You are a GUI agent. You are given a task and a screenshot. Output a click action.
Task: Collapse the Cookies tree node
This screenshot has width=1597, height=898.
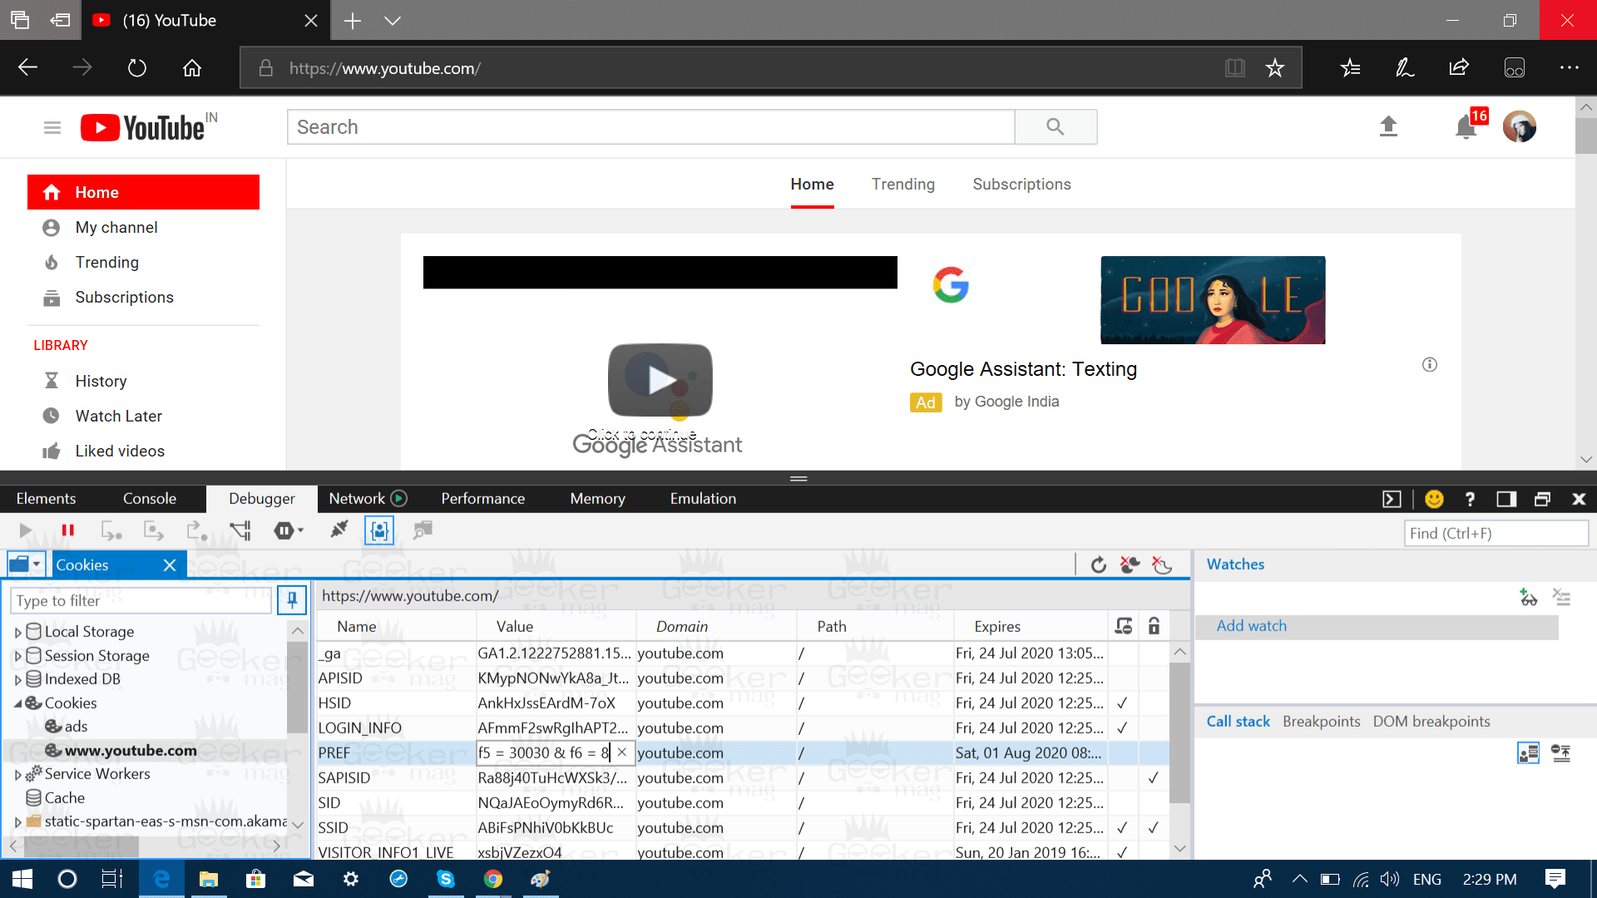pyautogui.click(x=17, y=703)
